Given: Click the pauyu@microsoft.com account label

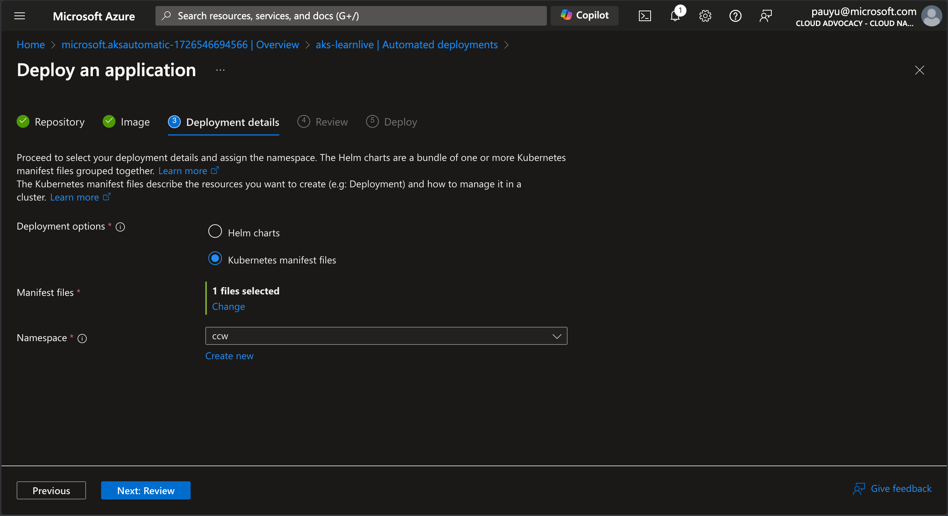Looking at the screenshot, I should 863,11.
